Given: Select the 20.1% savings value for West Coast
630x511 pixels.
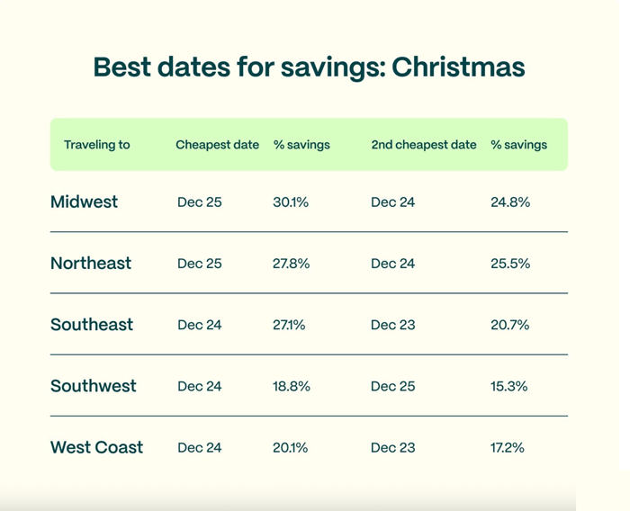Looking at the screenshot, I should (x=291, y=447).
